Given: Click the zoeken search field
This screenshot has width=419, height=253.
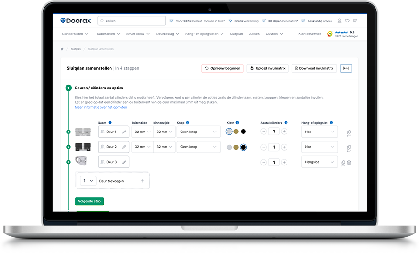Looking at the screenshot, I should pos(132,21).
